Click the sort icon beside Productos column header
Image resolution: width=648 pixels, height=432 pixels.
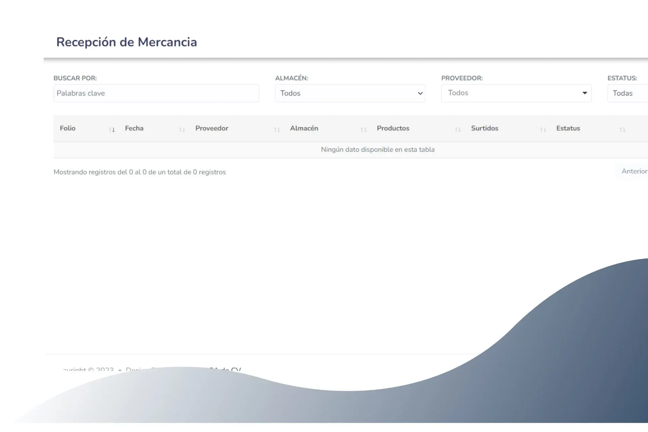(x=458, y=129)
